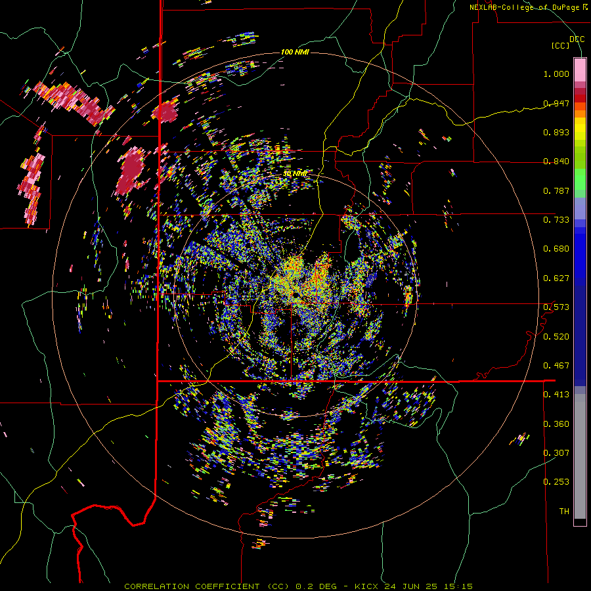Click the 0.467 color scale label

click(556, 366)
